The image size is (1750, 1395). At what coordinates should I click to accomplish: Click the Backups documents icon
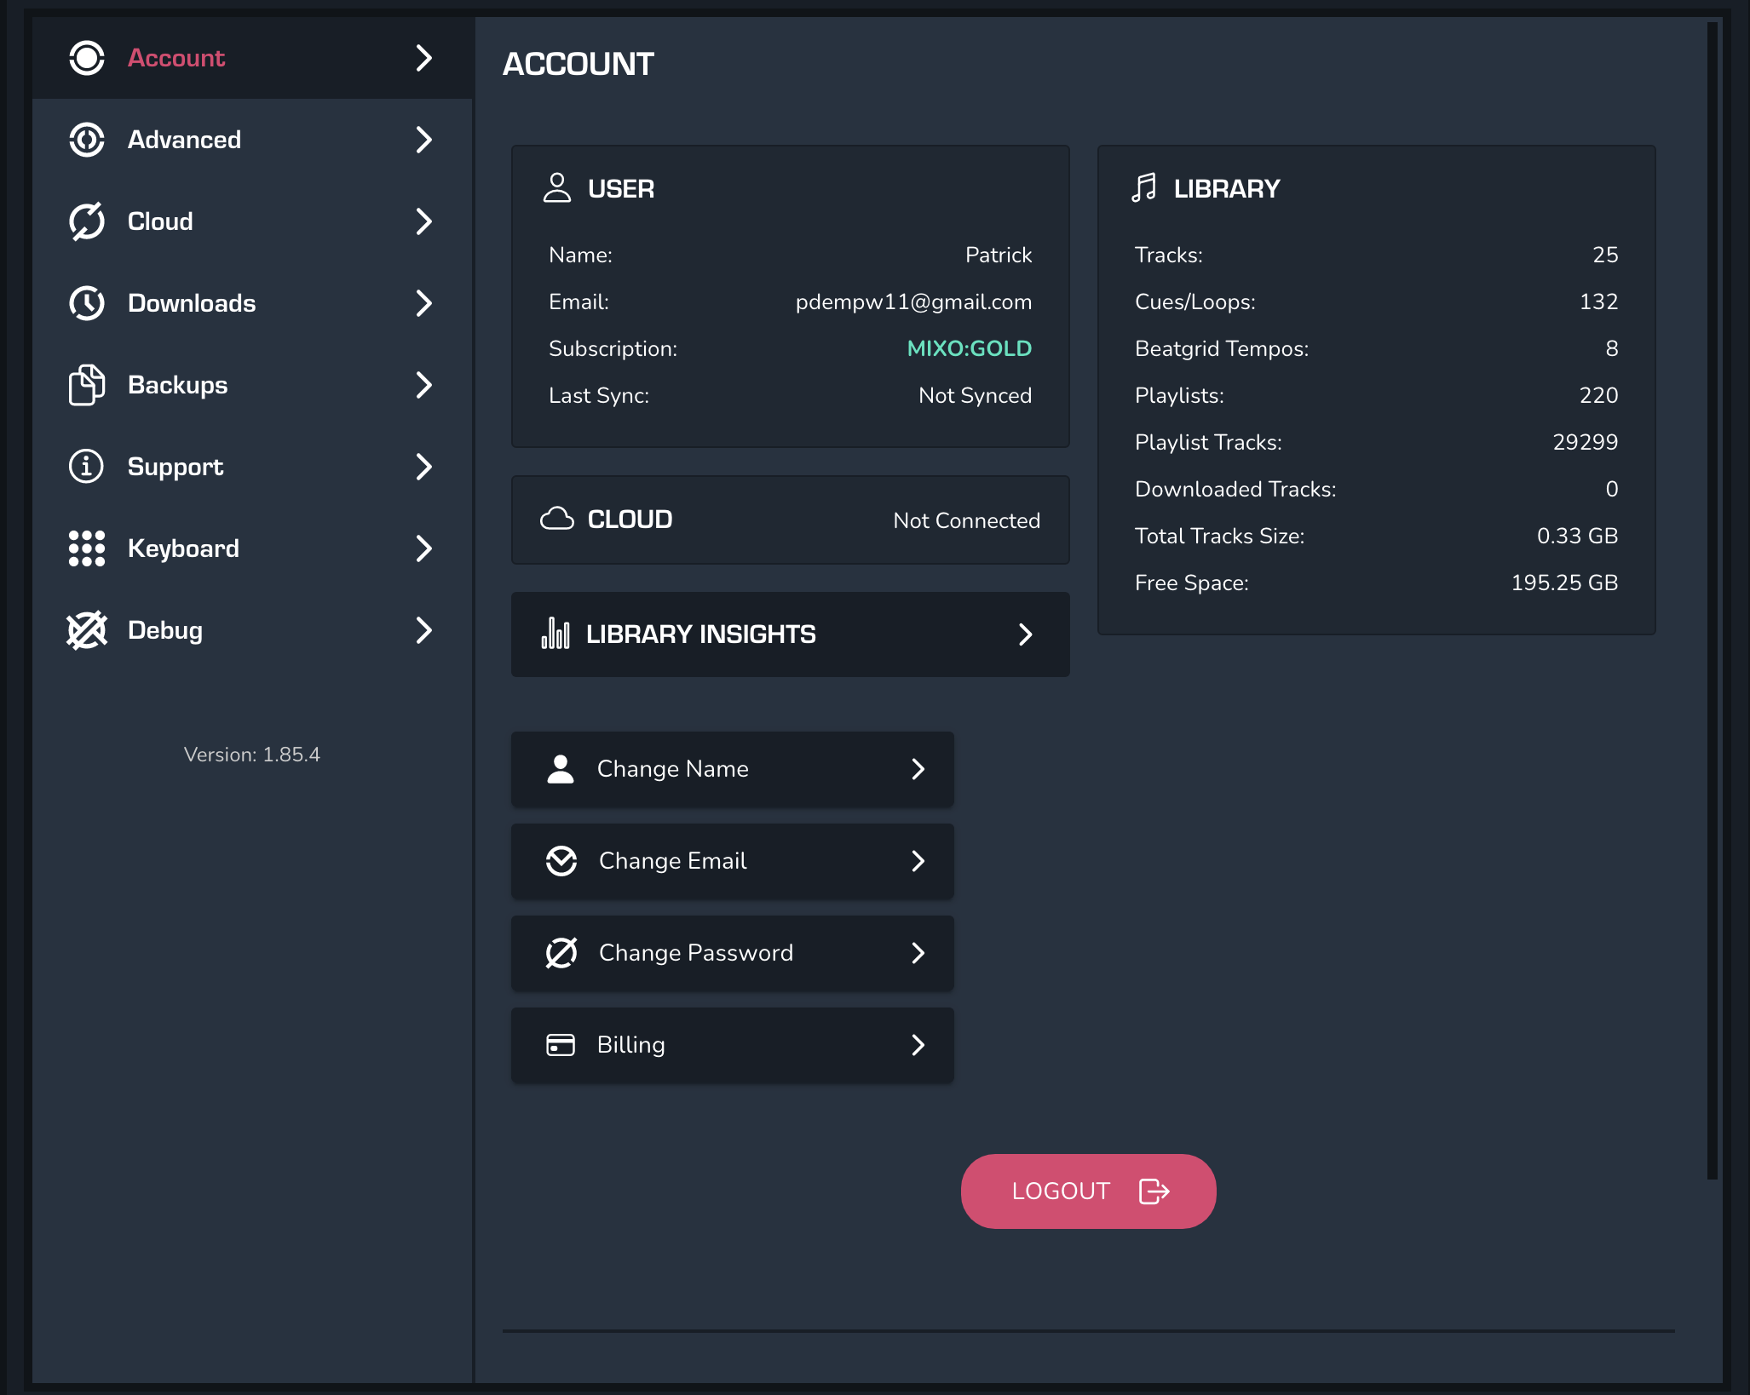[87, 385]
